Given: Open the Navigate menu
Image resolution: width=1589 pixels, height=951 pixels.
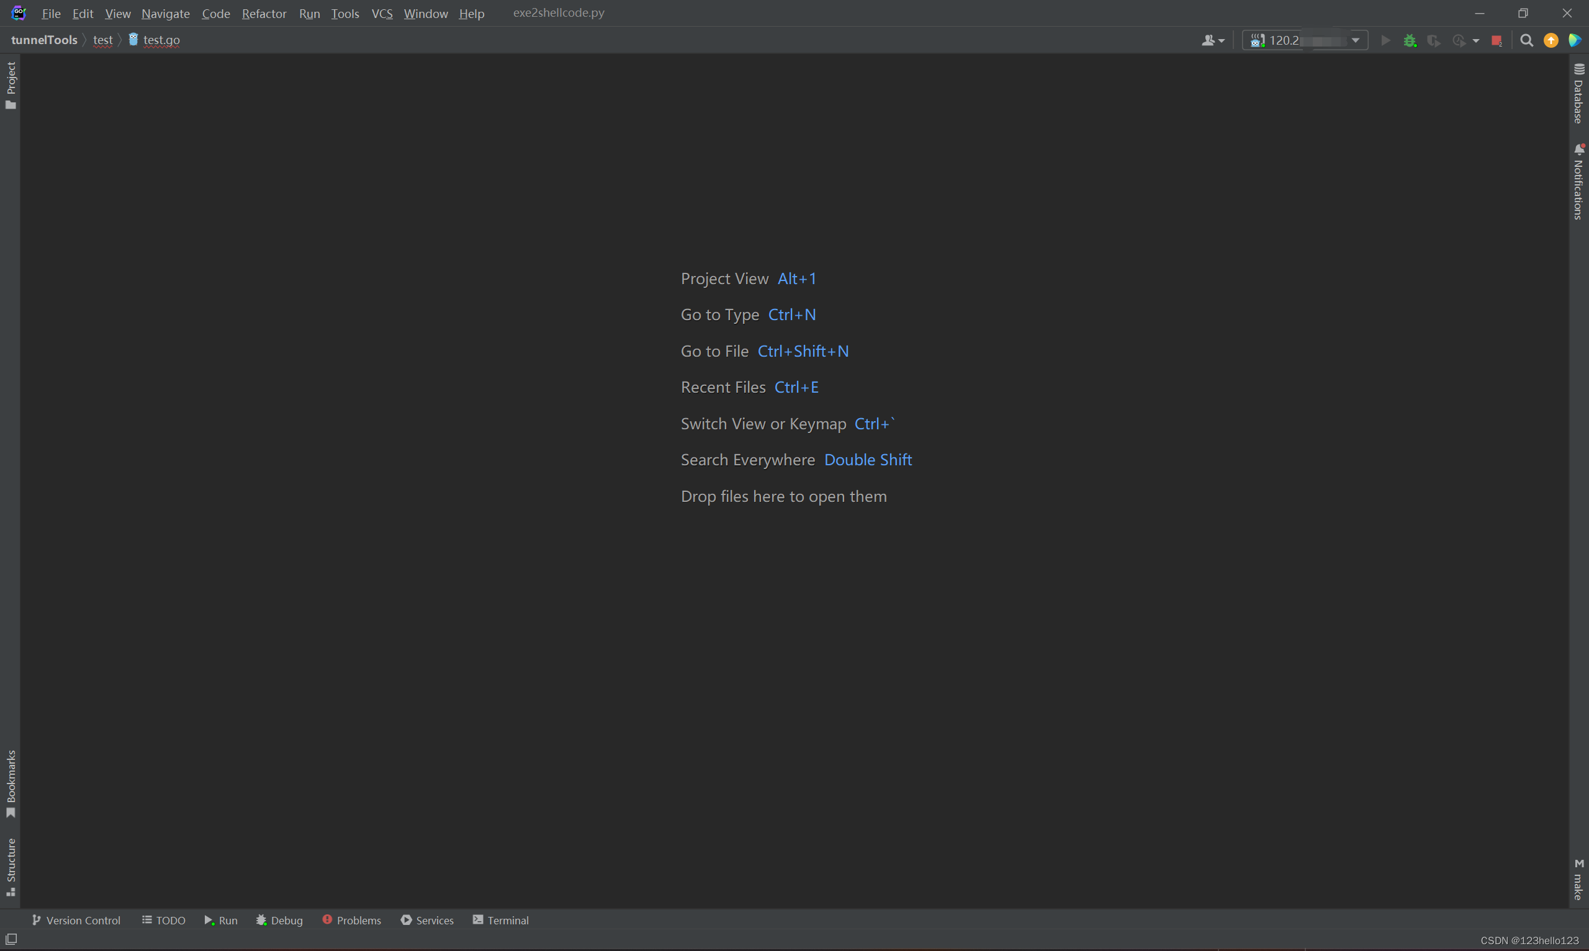Looking at the screenshot, I should click(x=165, y=14).
